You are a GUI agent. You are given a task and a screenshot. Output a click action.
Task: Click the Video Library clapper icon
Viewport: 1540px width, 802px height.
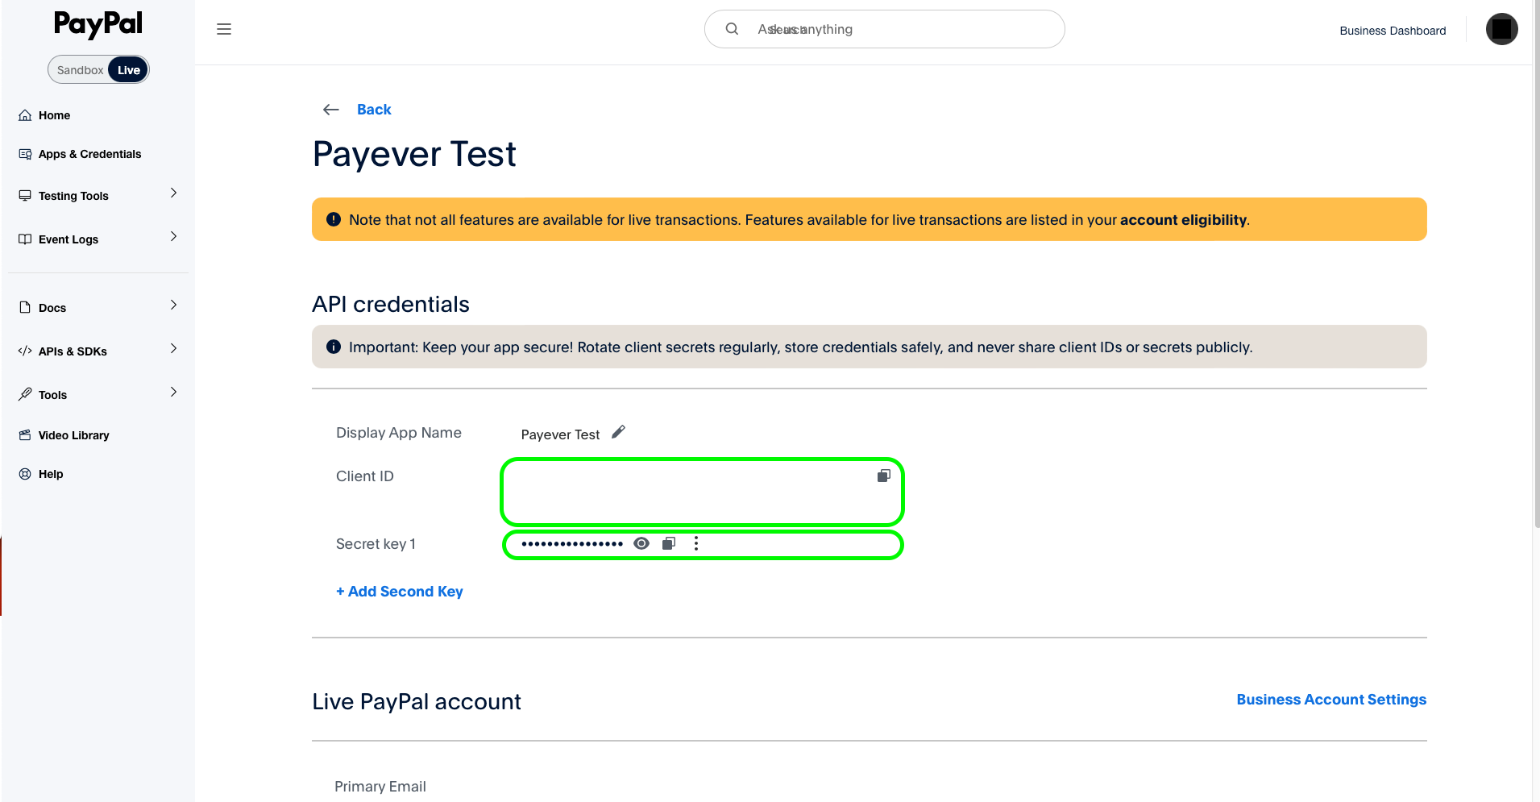click(x=25, y=435)
